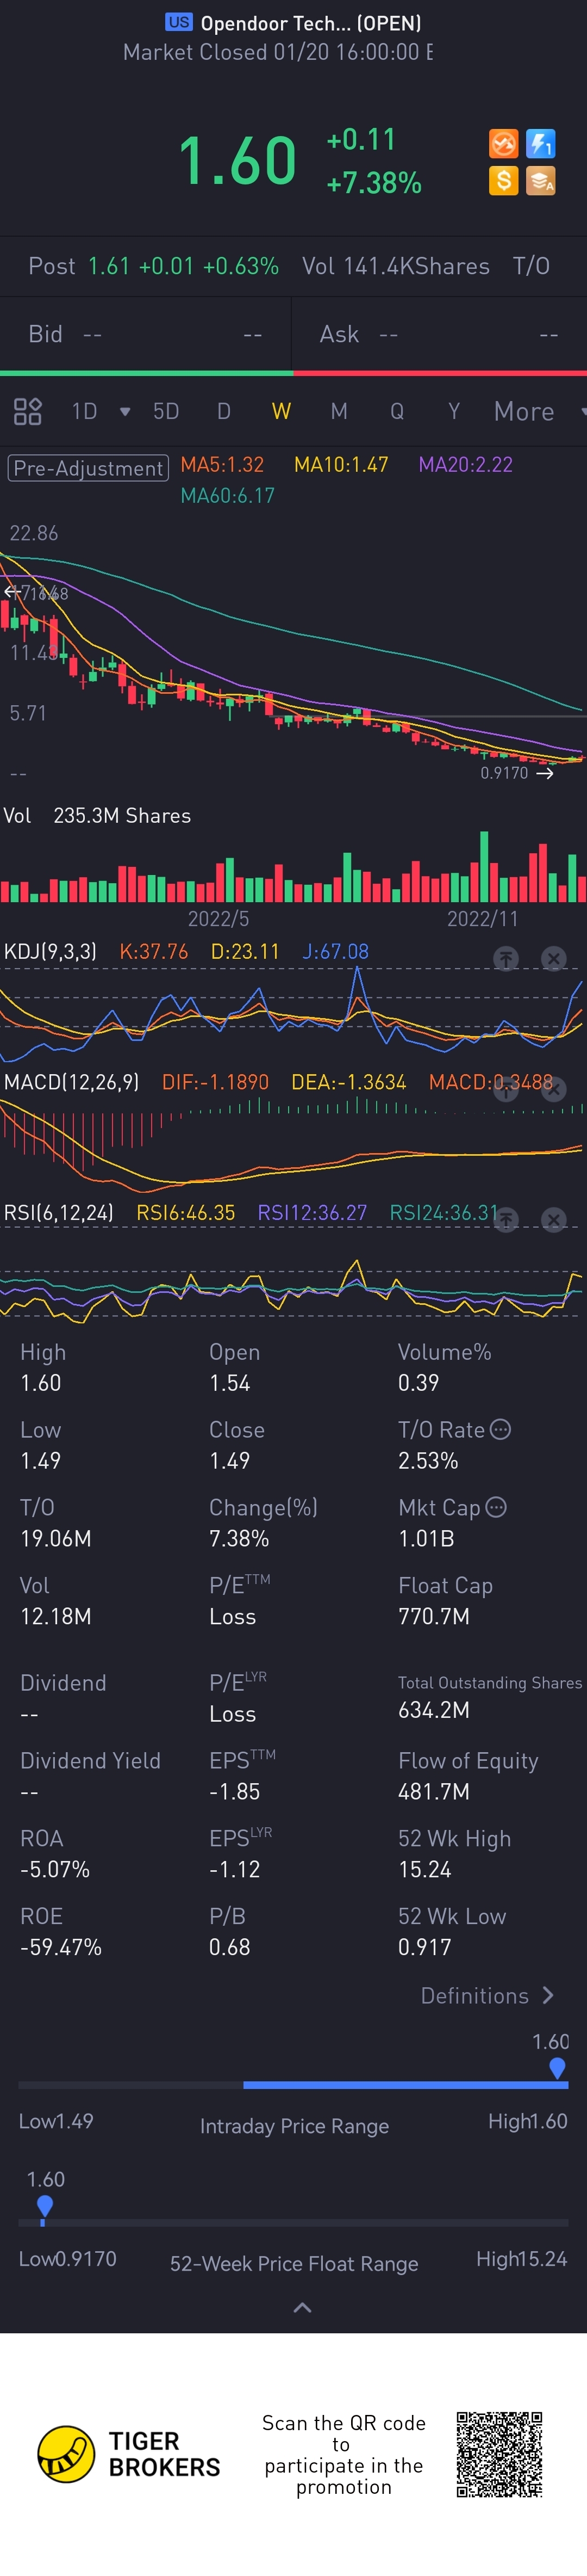This screenshot has height=2576, width=587.
Task: Tap the volume bar chart
Action: click(293, 868)
